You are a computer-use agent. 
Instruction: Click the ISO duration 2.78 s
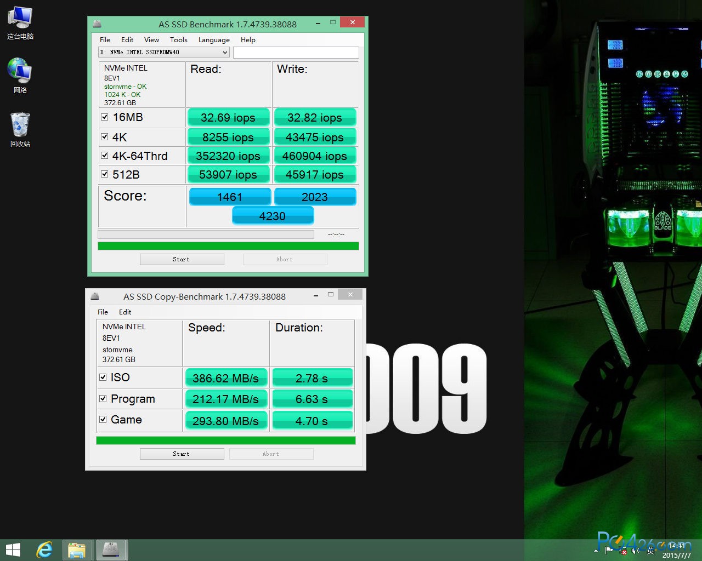pos(312,378)
